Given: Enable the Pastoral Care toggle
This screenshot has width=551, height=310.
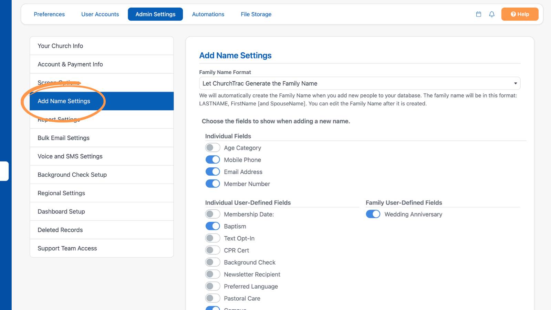Looking at the screenshot, I should pyautogui.click(x=212, y=299).
